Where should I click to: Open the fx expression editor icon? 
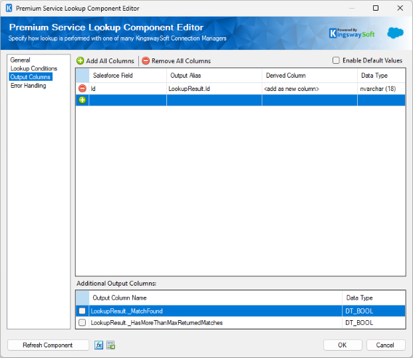point(99,345)
